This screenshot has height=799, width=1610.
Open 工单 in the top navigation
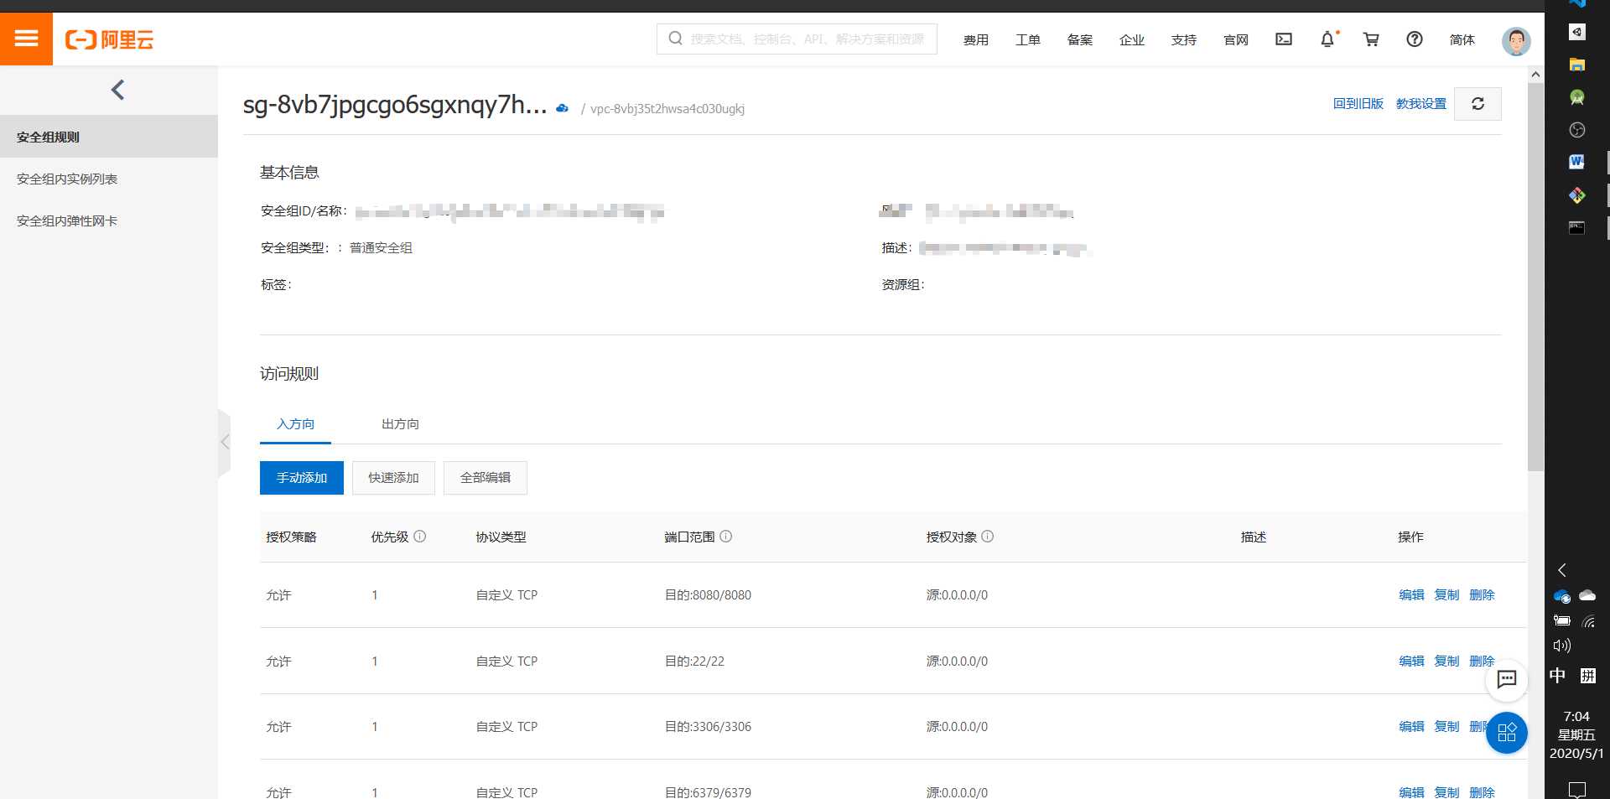[1027, 39]
